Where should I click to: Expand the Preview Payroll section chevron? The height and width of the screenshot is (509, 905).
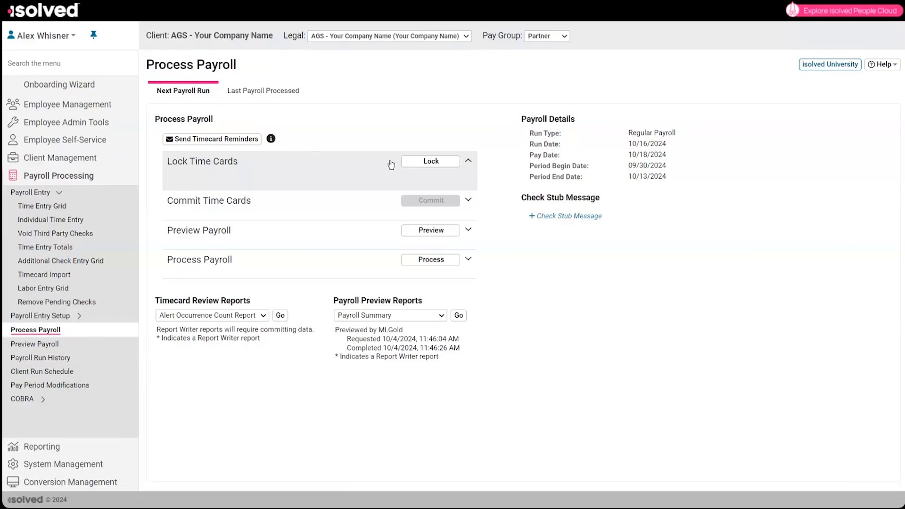point(468,230)
